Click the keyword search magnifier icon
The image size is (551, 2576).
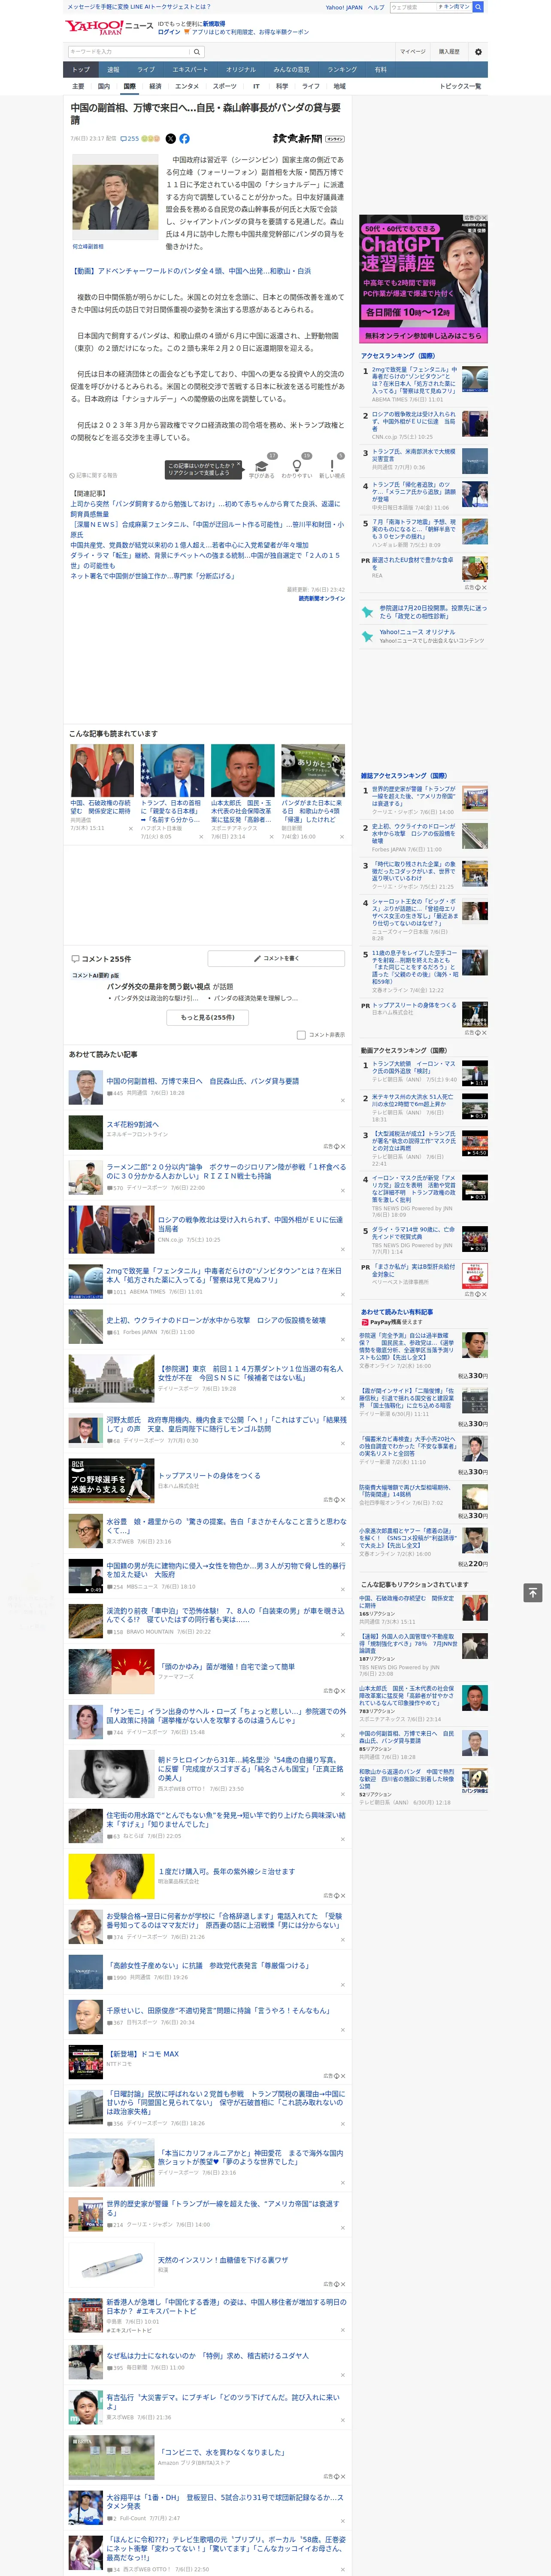coord(197,52)
